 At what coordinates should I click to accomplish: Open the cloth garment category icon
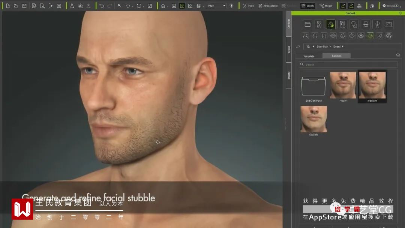click(354, 24)
